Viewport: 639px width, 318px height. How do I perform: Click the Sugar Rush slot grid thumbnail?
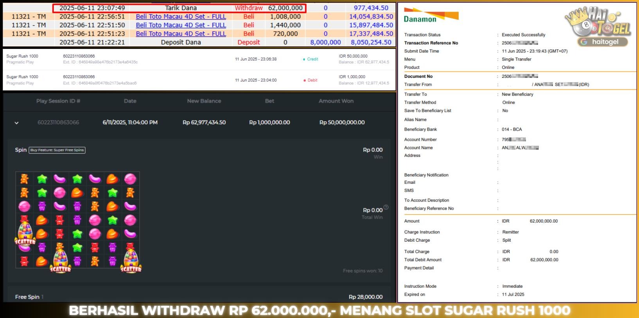click(78, 220)
